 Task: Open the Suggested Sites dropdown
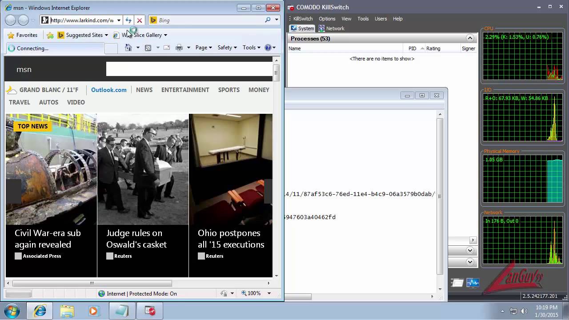(106, 35)
